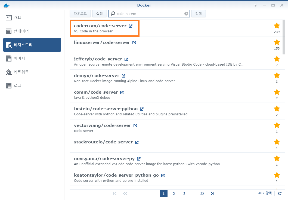Click the 다운로드 download button
Screen dimensions: 288x200
pos(80,14)
